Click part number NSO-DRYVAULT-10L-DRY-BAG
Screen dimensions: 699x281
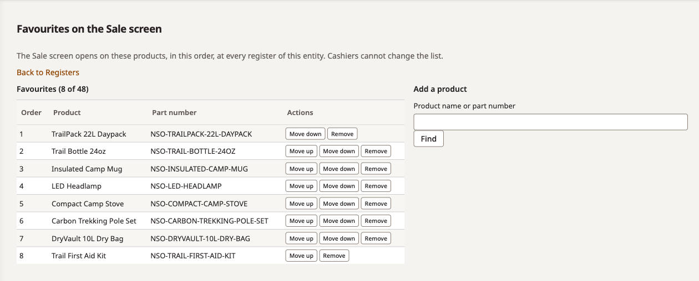(200, 238)
